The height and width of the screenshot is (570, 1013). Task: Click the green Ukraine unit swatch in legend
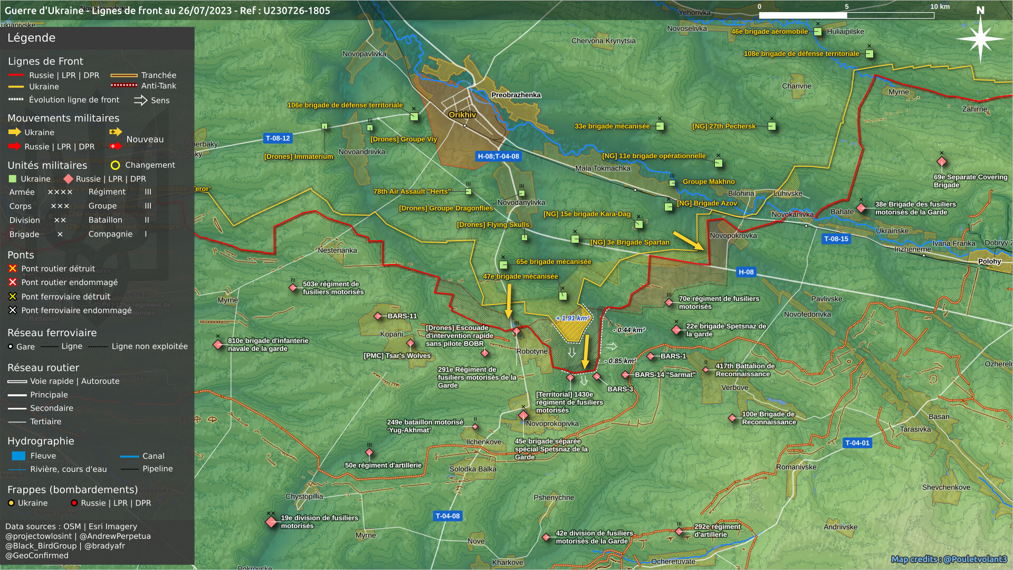(x=13, y=179)
